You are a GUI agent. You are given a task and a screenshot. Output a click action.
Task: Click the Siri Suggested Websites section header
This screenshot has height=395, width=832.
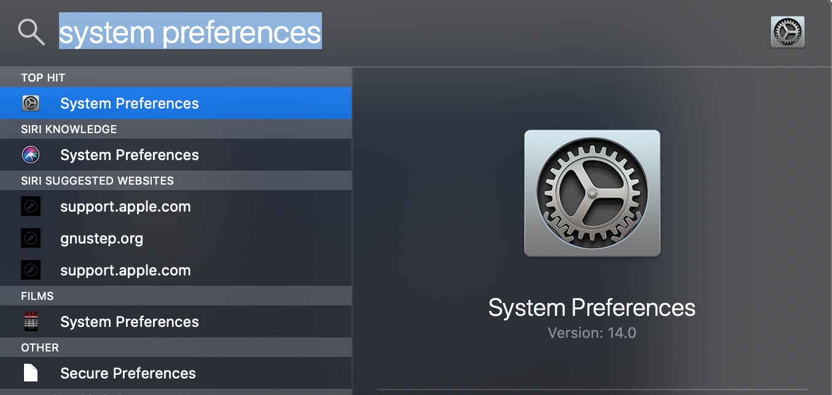tap(97, 180)
